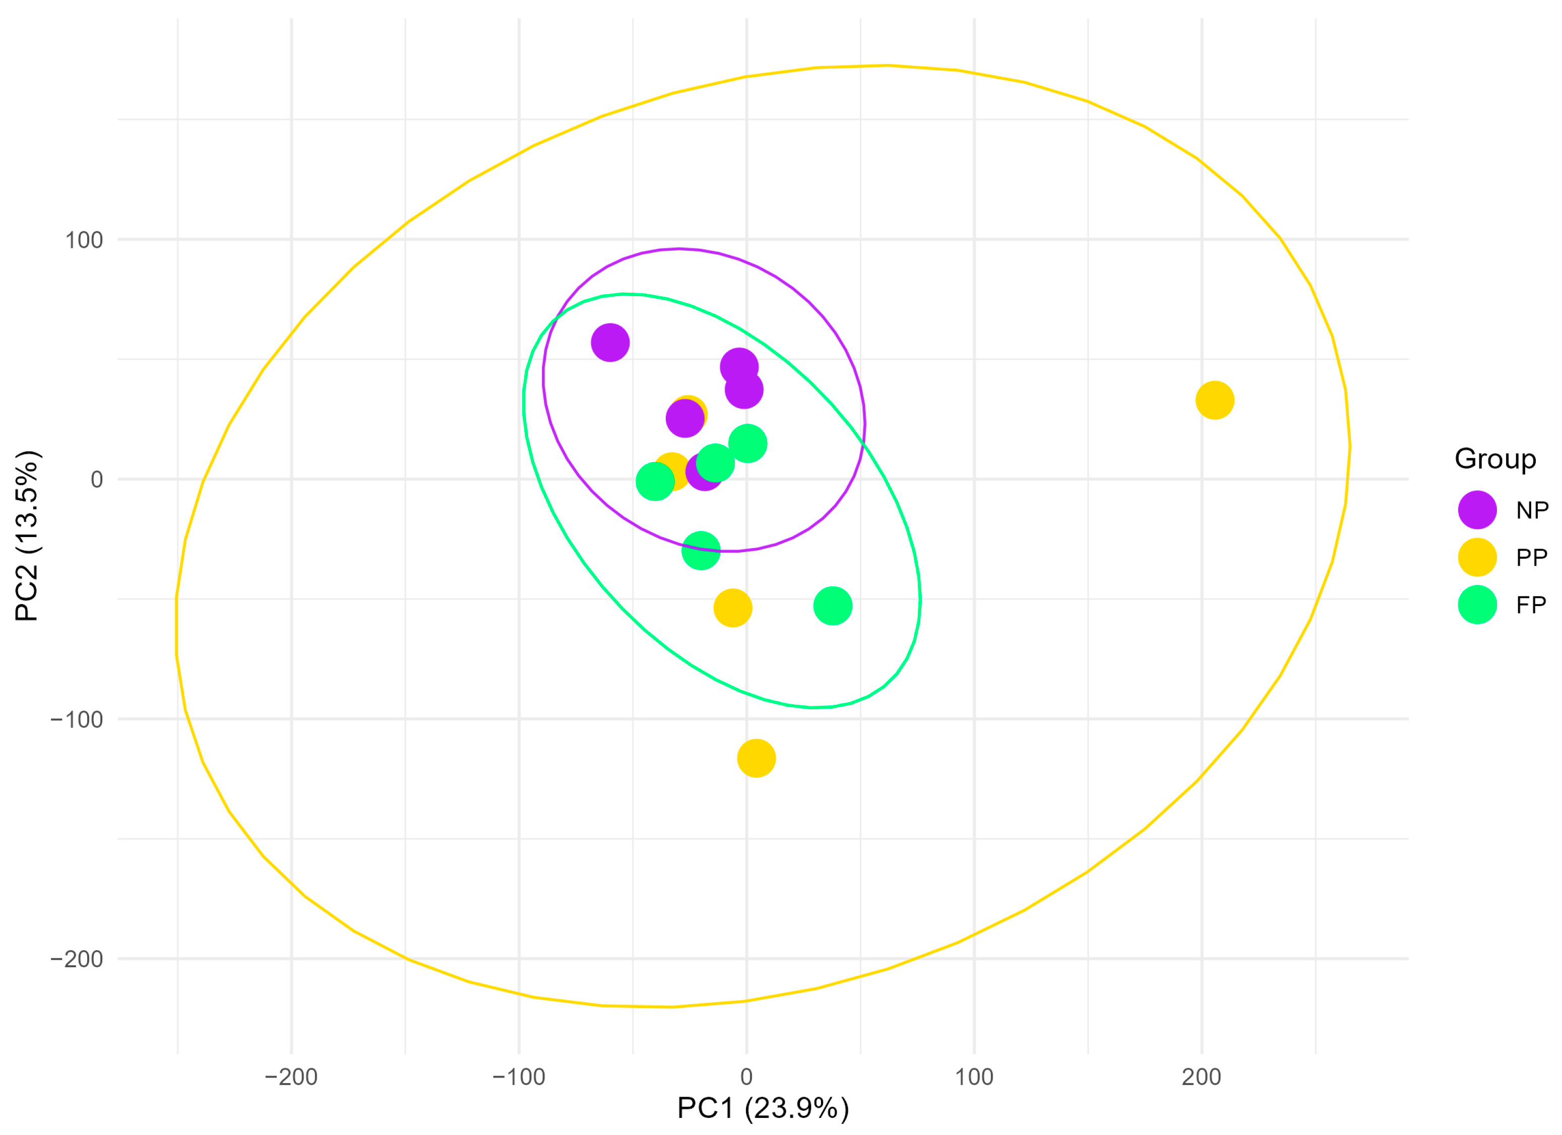
Task: Click the x-axis tick label −100
Action: pyautogui.click(x=518, y=1077)
